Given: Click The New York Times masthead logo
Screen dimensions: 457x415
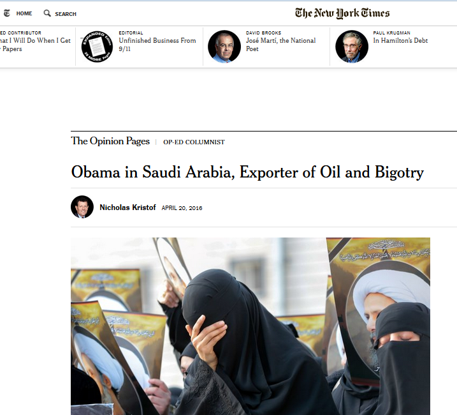Looking at the screenshot, I should click(342, 13).
